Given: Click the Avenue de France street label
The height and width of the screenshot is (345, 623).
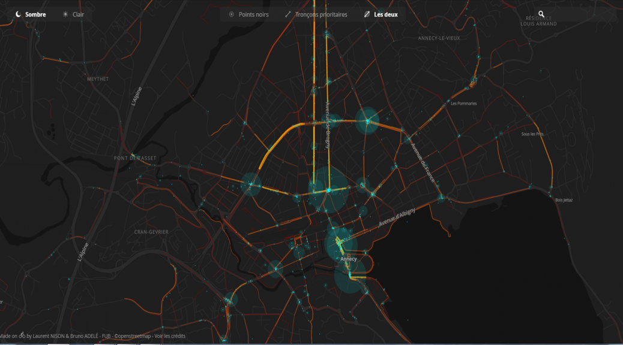Looking at the screenshot, I should 423,163.
